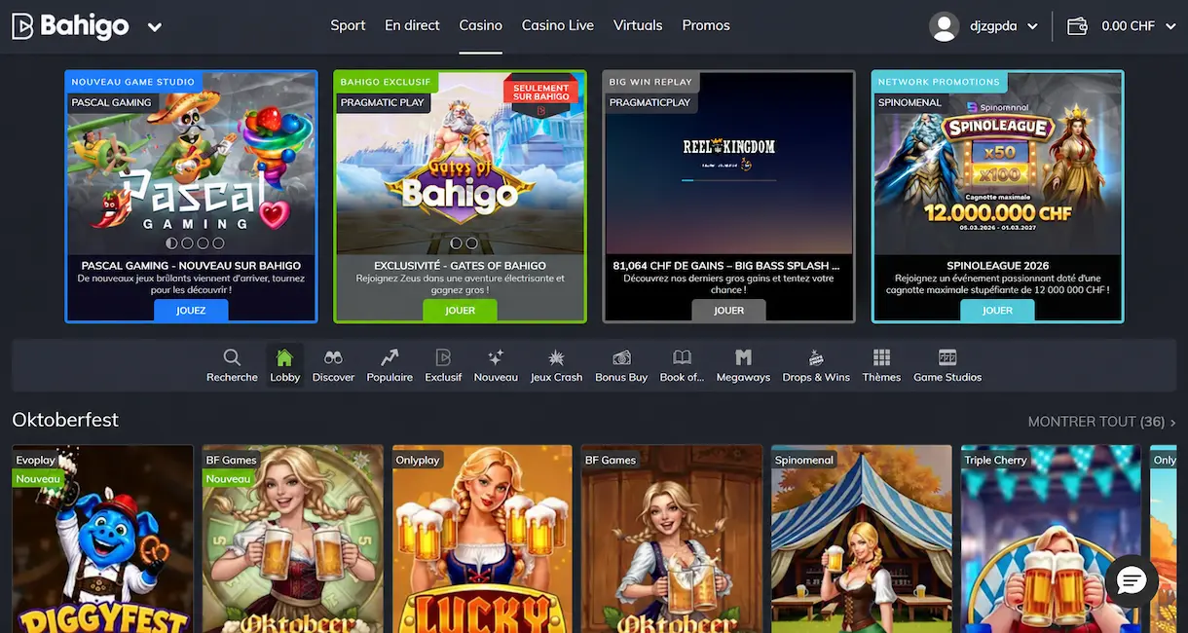Screen dimensions: 1188x633
Task: Click JOUER on Big Bass Splash replay
Action: (x=728, y=311)
